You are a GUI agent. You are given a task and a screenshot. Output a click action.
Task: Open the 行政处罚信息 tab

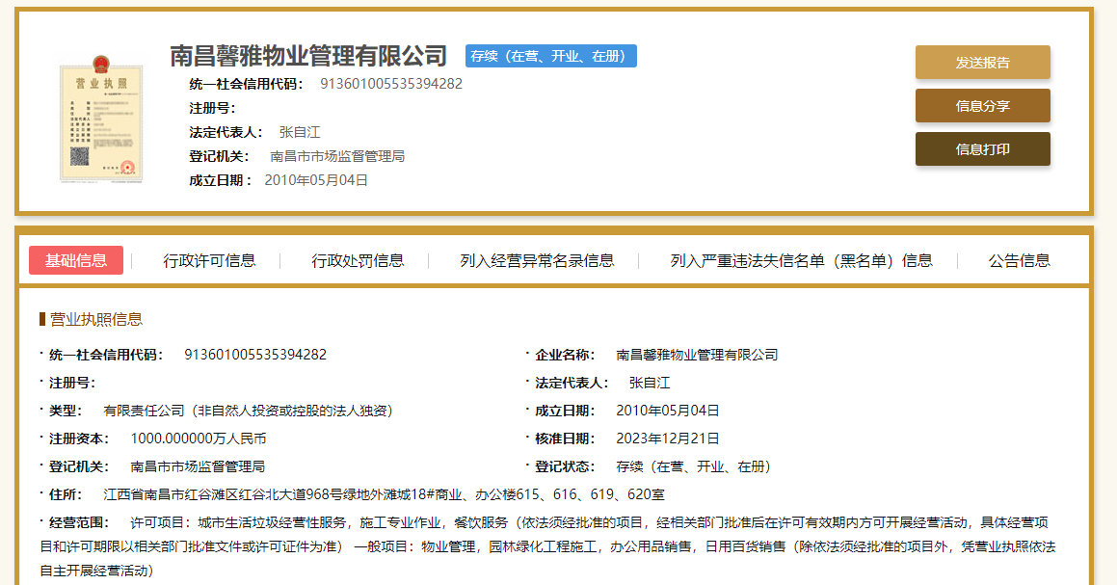pyautogui.click(x=358, y=260)
